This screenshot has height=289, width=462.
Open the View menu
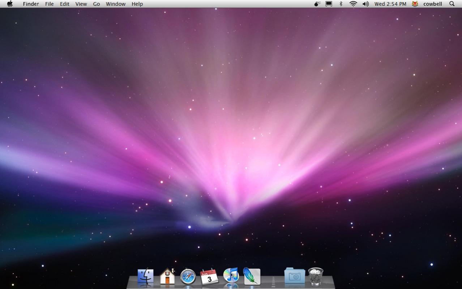[x=81, y=4]
